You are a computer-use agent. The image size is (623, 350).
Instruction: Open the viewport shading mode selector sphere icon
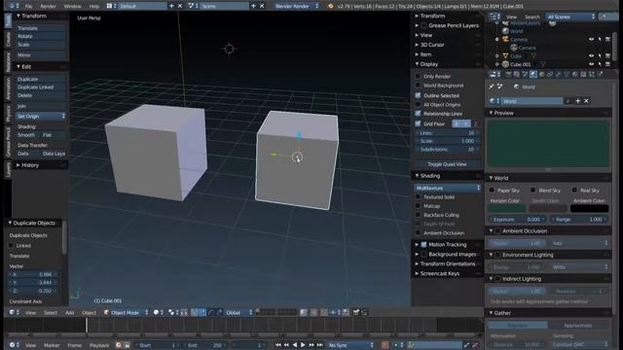(x=158, y=313)
